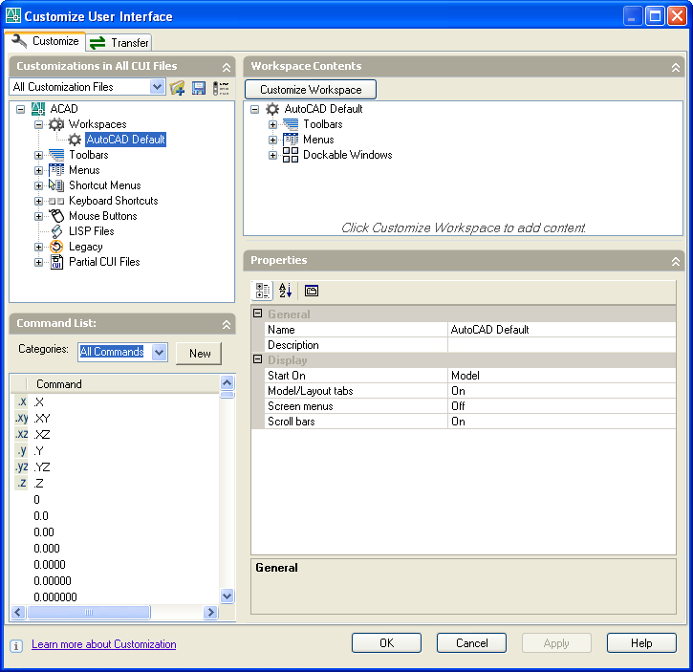This screenshot has width=693, height=672.
Task: Click the Categorized view icon in Properties
Action: coord(263,291)
